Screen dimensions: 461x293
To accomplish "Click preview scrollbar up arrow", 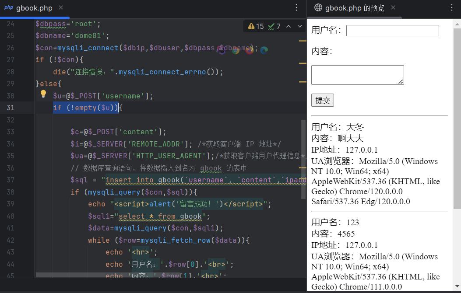I will click(457, 24).
